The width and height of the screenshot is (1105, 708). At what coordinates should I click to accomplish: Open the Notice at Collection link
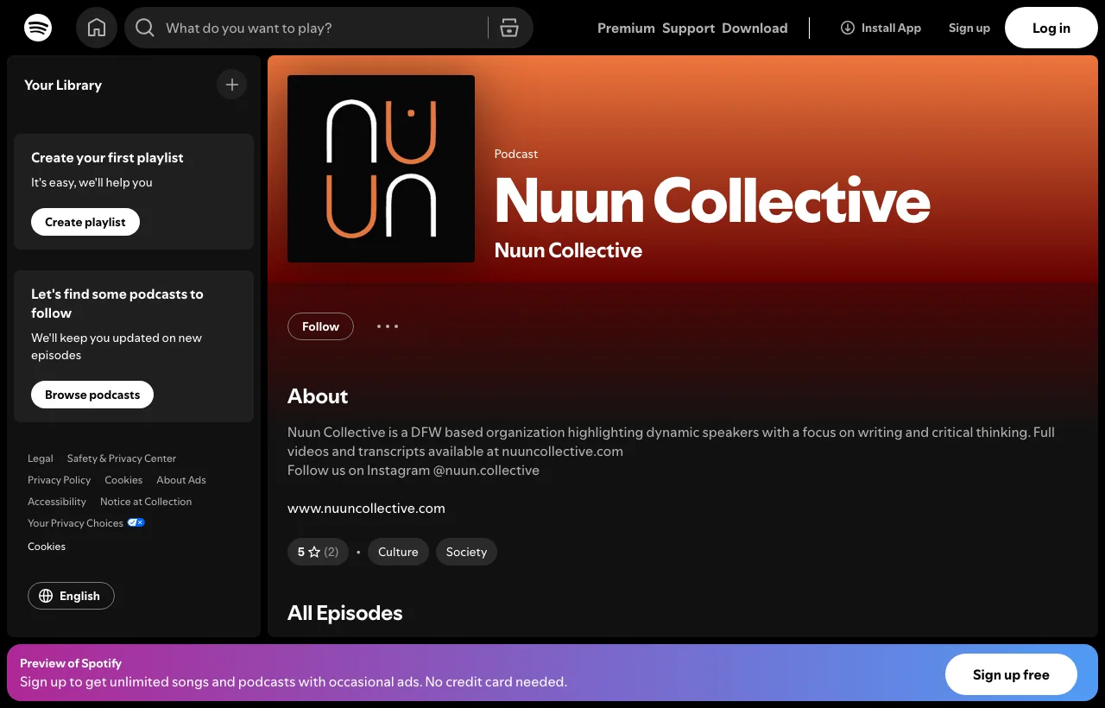tap(146, 502)
